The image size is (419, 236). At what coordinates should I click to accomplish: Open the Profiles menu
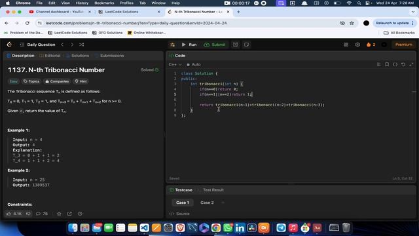[126, 3]
